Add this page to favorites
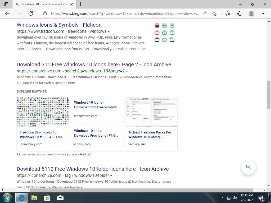 coord(214,14)
